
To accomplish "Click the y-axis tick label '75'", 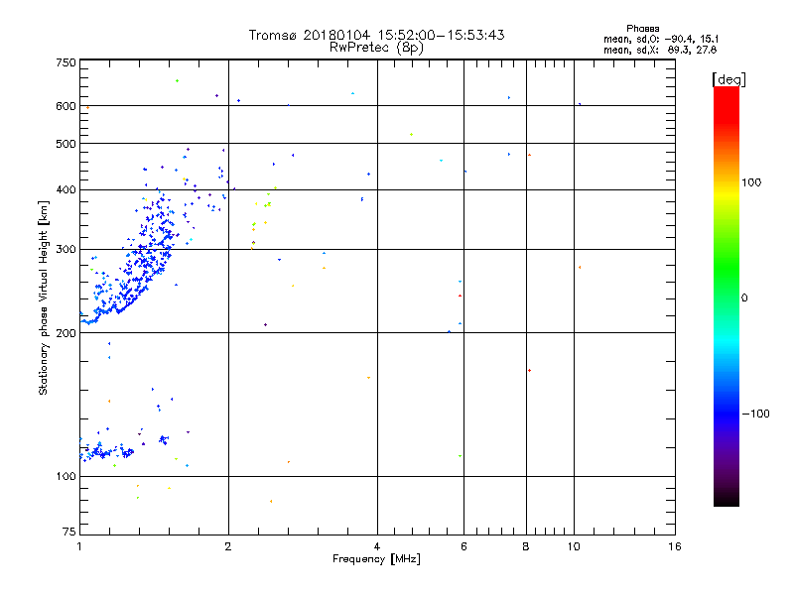I will (x=69, y=532).
